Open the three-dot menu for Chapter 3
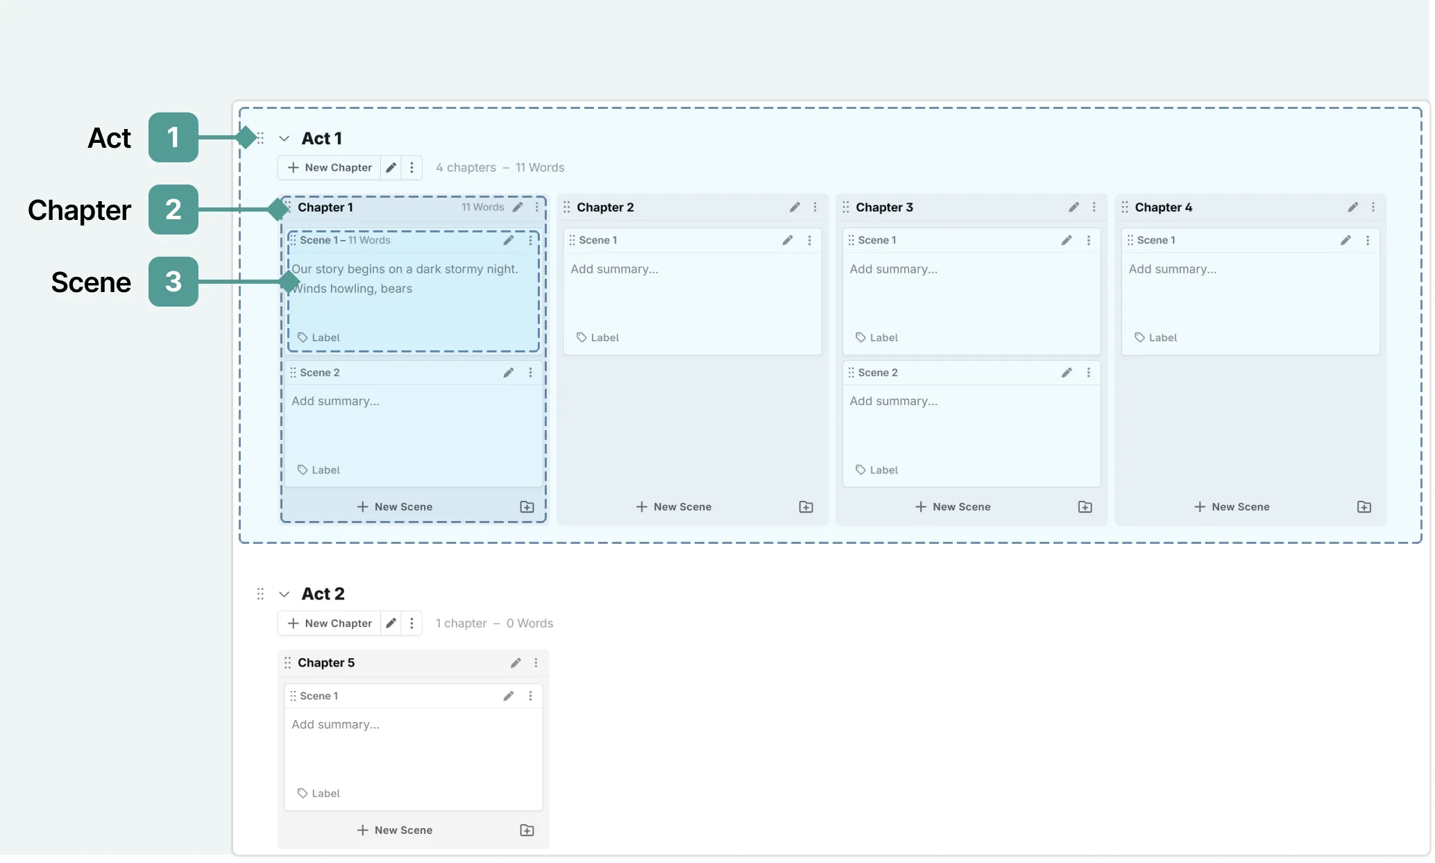The width and height of the screenshot is (1435, 863). click(x=1094, y=207)
